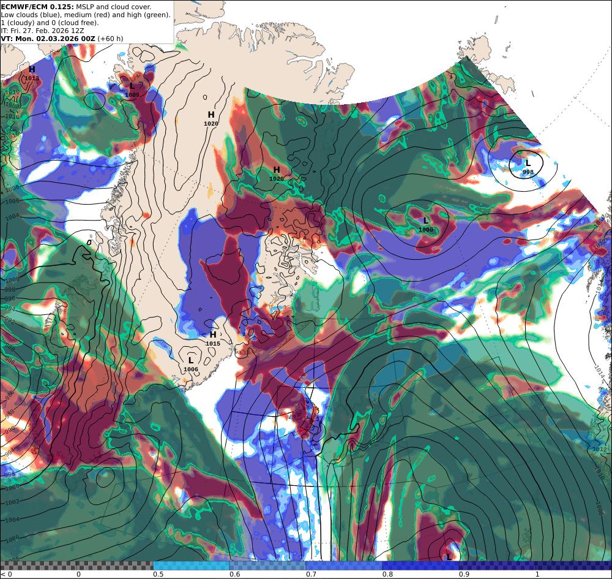This screenshot has height=579, width=612.
Task: Click the 1014 isobar label on the right edge
Action: (600, 372)
